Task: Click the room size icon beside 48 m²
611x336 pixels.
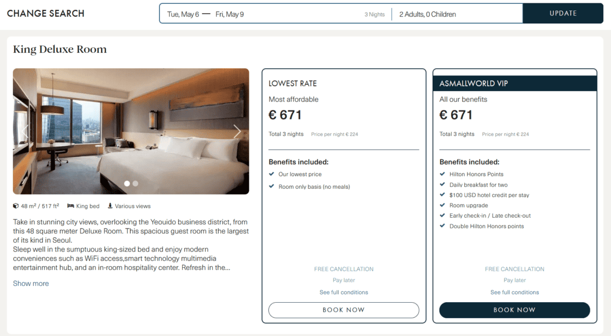Action: [16, 206]
